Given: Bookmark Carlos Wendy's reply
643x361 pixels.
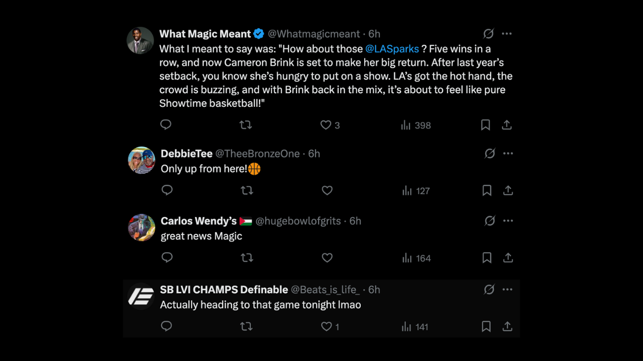Looking at the screenshot, I should (x=486, y=258).
